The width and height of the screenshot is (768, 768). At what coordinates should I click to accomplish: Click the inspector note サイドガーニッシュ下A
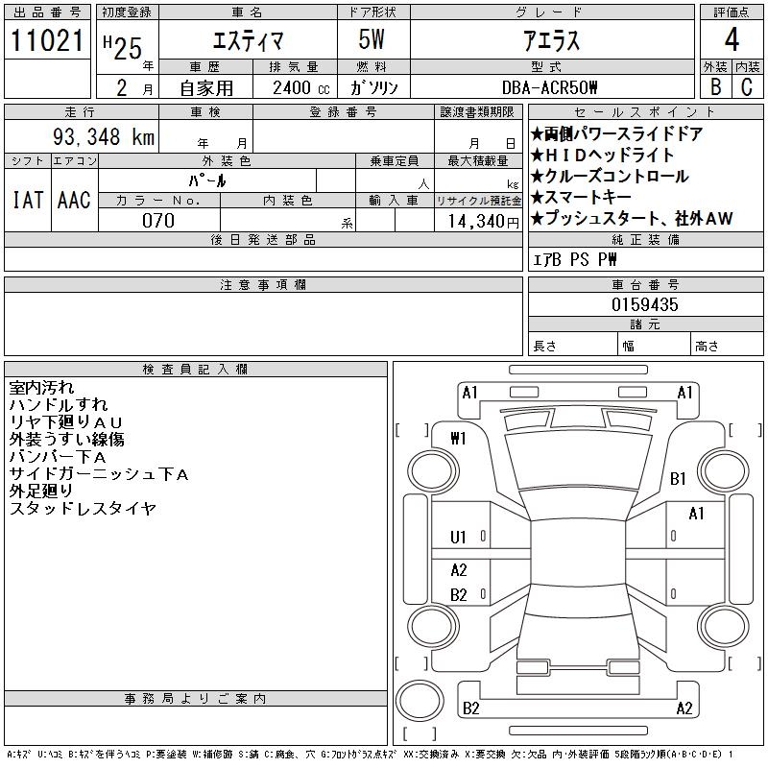99,473
